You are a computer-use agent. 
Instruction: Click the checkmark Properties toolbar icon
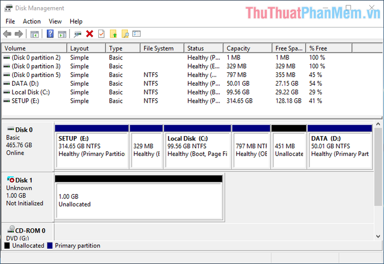101,34
